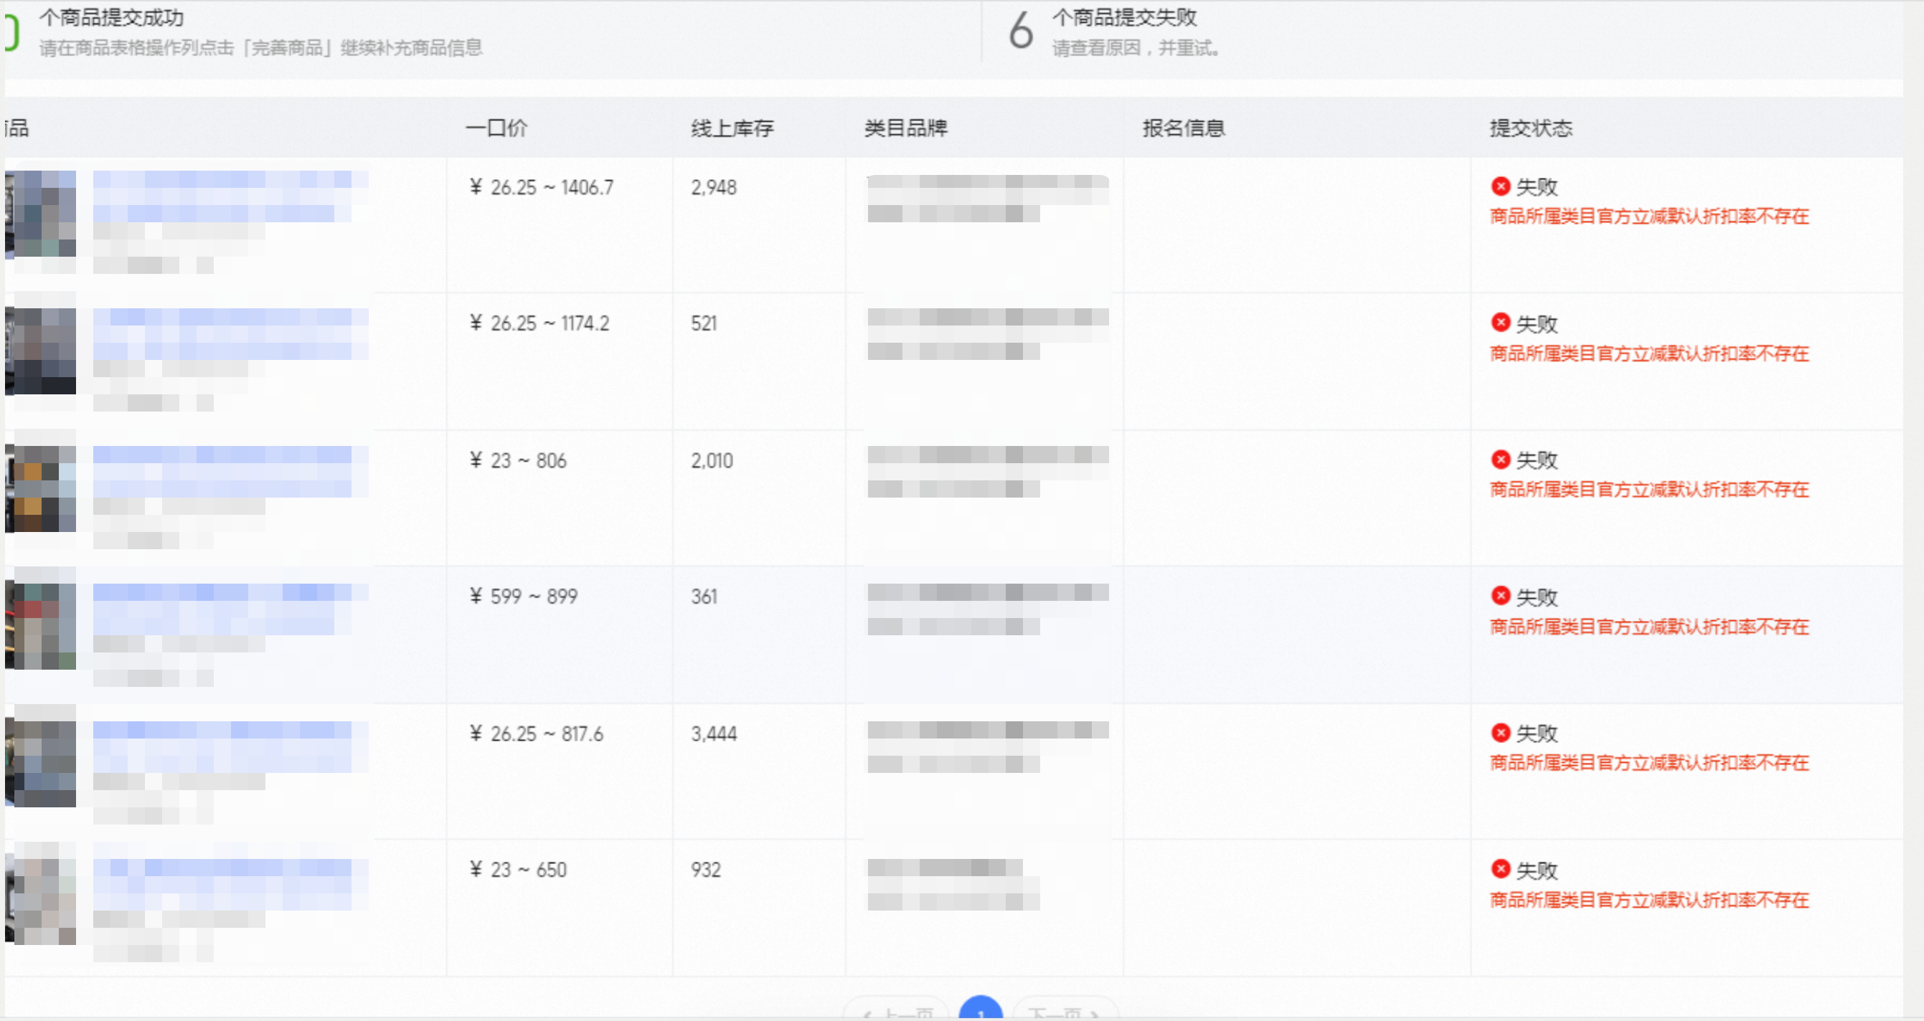Open product thumbnail priced ¥26.25 ~ 817.6

click(x=40, y=763)
